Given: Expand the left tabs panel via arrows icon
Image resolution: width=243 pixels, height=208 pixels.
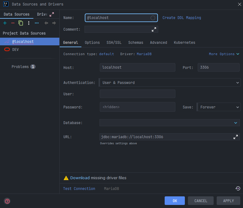Looking at the screenshot, I should (52, 14).
